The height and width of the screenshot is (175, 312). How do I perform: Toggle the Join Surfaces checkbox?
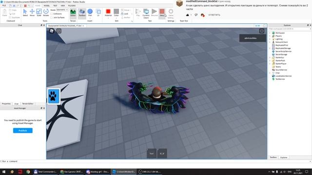[x=52, y=17]
